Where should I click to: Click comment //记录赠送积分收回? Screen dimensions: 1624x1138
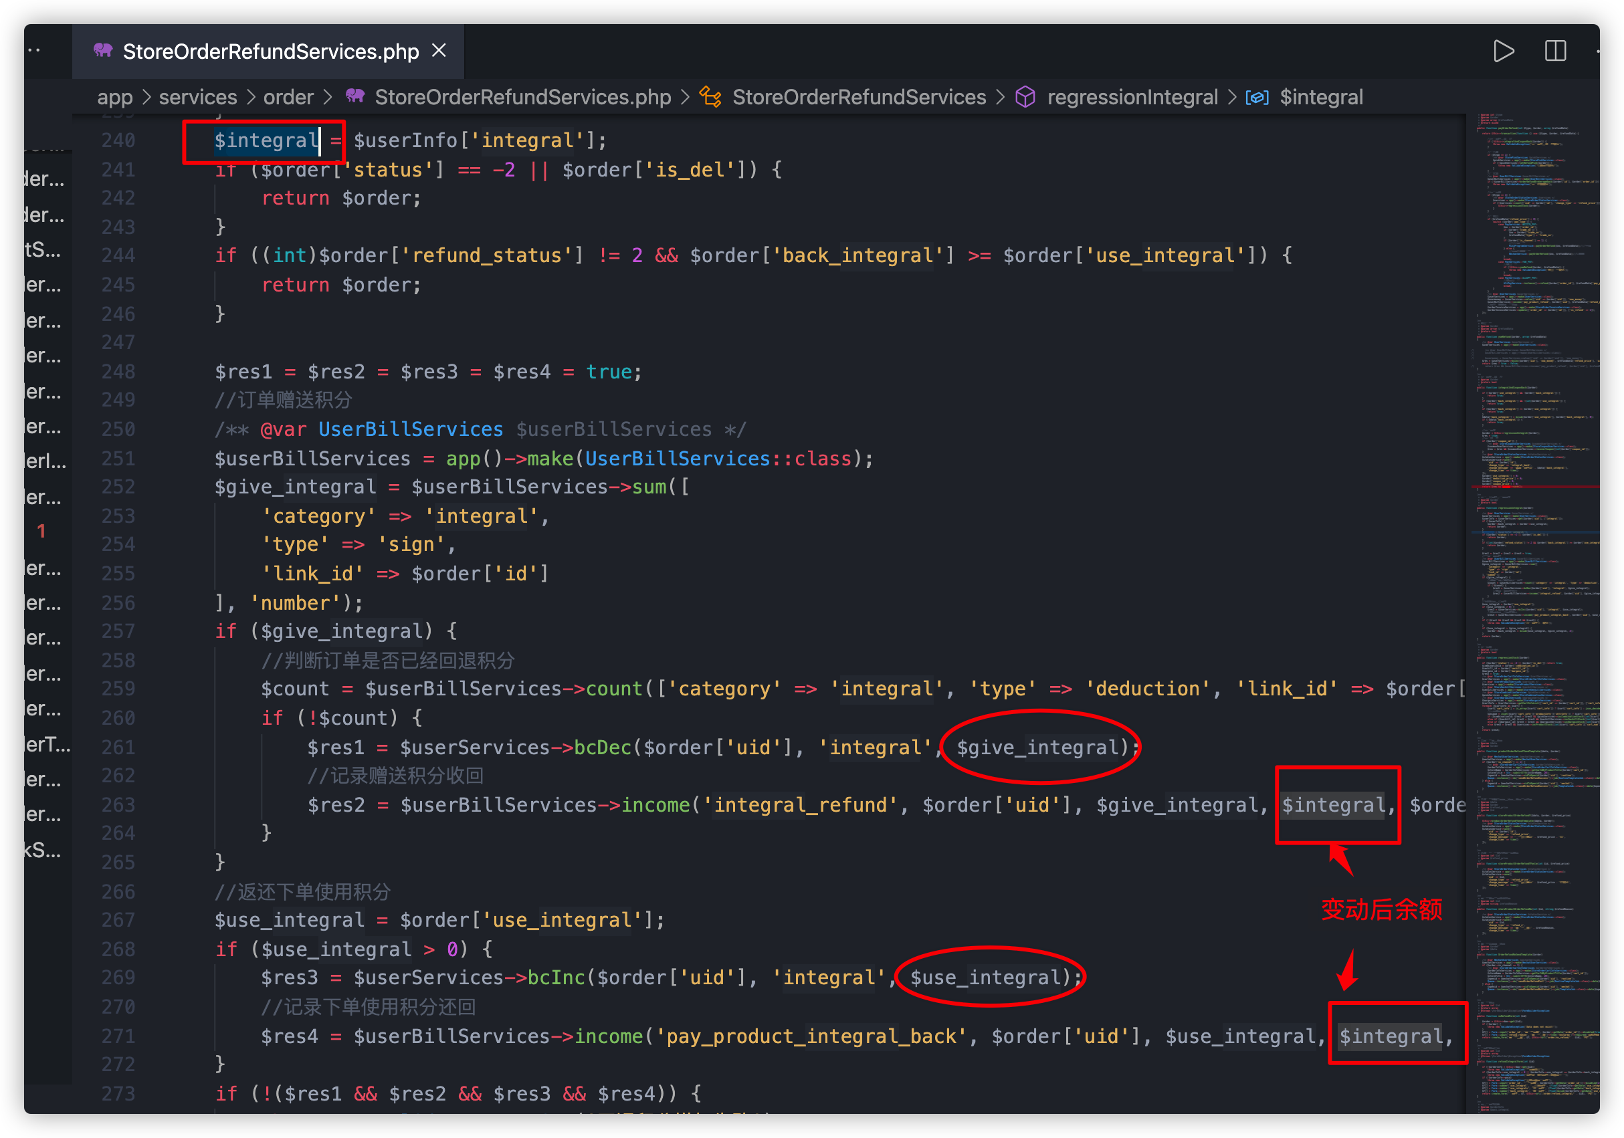395,775
